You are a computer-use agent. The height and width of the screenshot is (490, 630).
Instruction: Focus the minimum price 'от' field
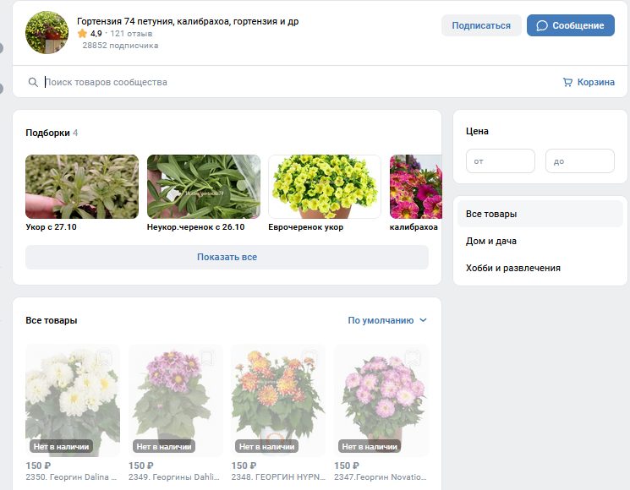coord(501,161)
